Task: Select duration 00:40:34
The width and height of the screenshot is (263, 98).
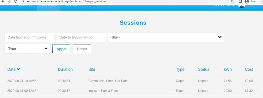Action: point(64,81)
